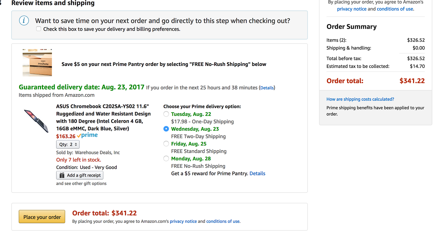Open privacy notice link below bottom order total

point(183,221)
